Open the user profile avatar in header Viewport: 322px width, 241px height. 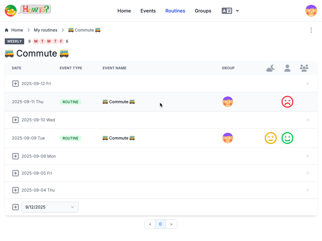click(311, 11)
